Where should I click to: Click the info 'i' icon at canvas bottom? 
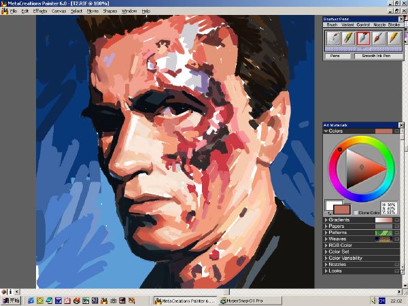point(10,292)
